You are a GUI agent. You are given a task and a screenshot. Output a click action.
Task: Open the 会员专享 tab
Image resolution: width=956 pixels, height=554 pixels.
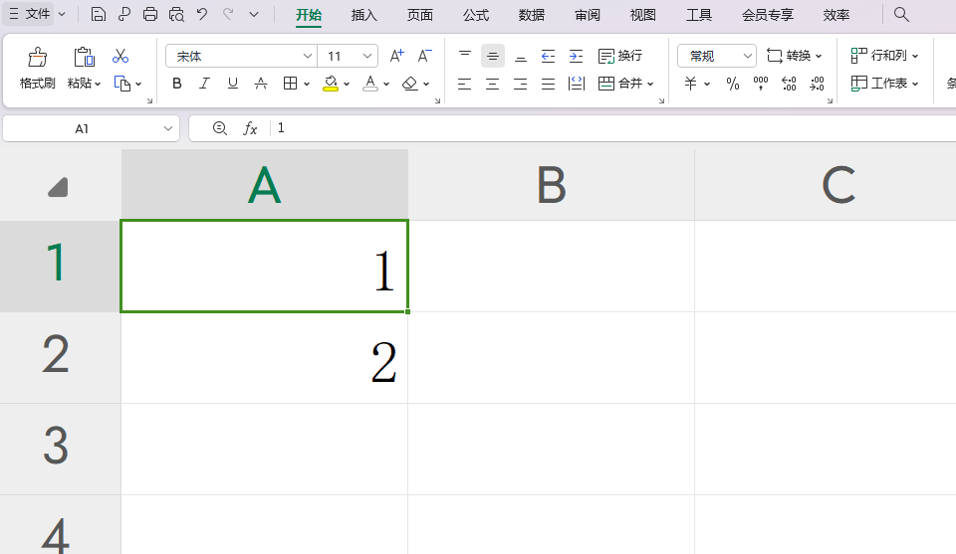(x=768, y=15)
